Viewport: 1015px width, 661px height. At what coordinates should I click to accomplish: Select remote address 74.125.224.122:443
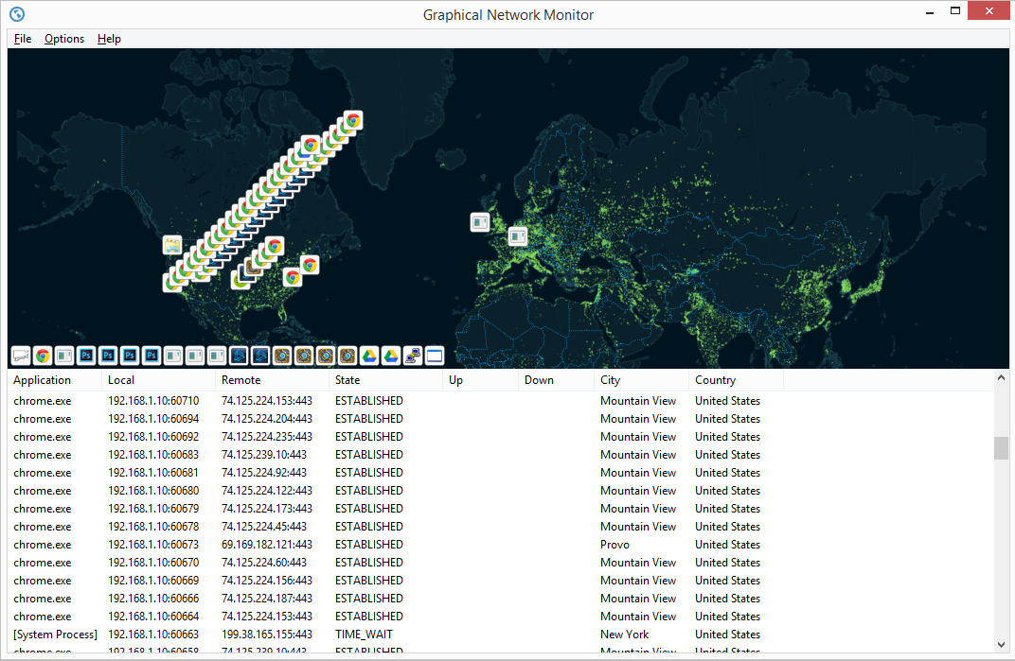pos(267,491)
